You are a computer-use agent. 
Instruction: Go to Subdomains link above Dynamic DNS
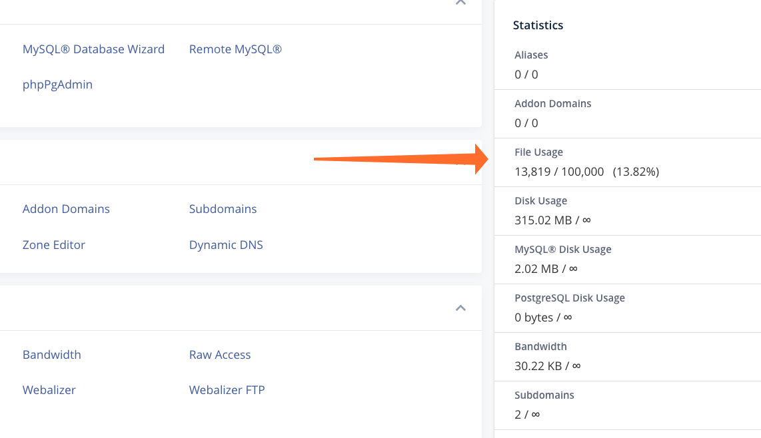(223, 209)
